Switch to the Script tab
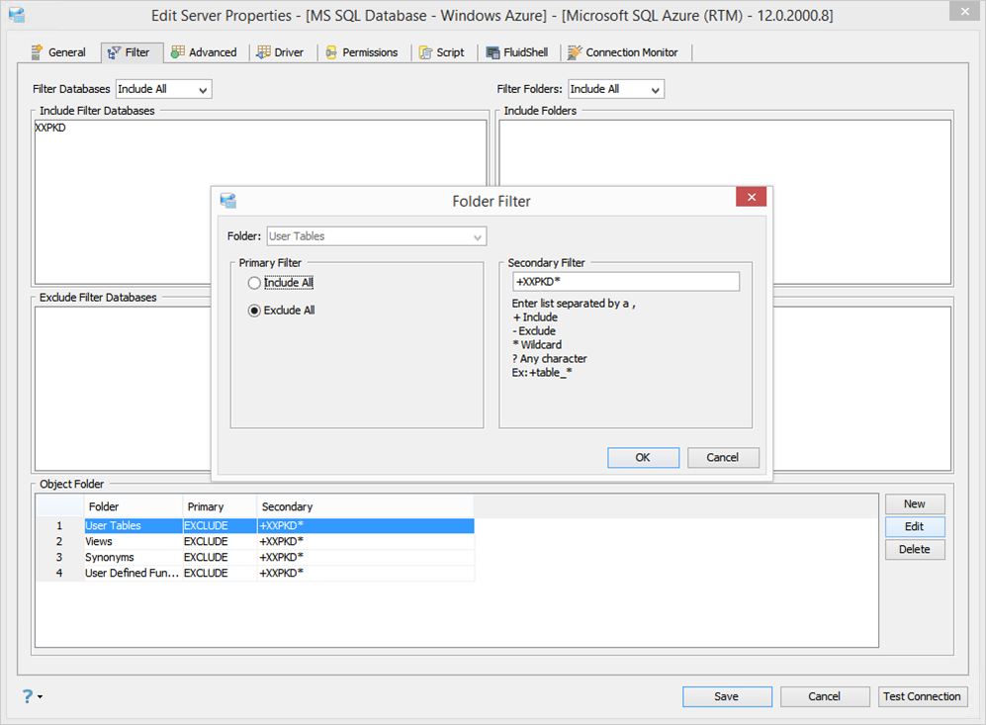Viewport: 986px width, 725px height. point(442,52)
